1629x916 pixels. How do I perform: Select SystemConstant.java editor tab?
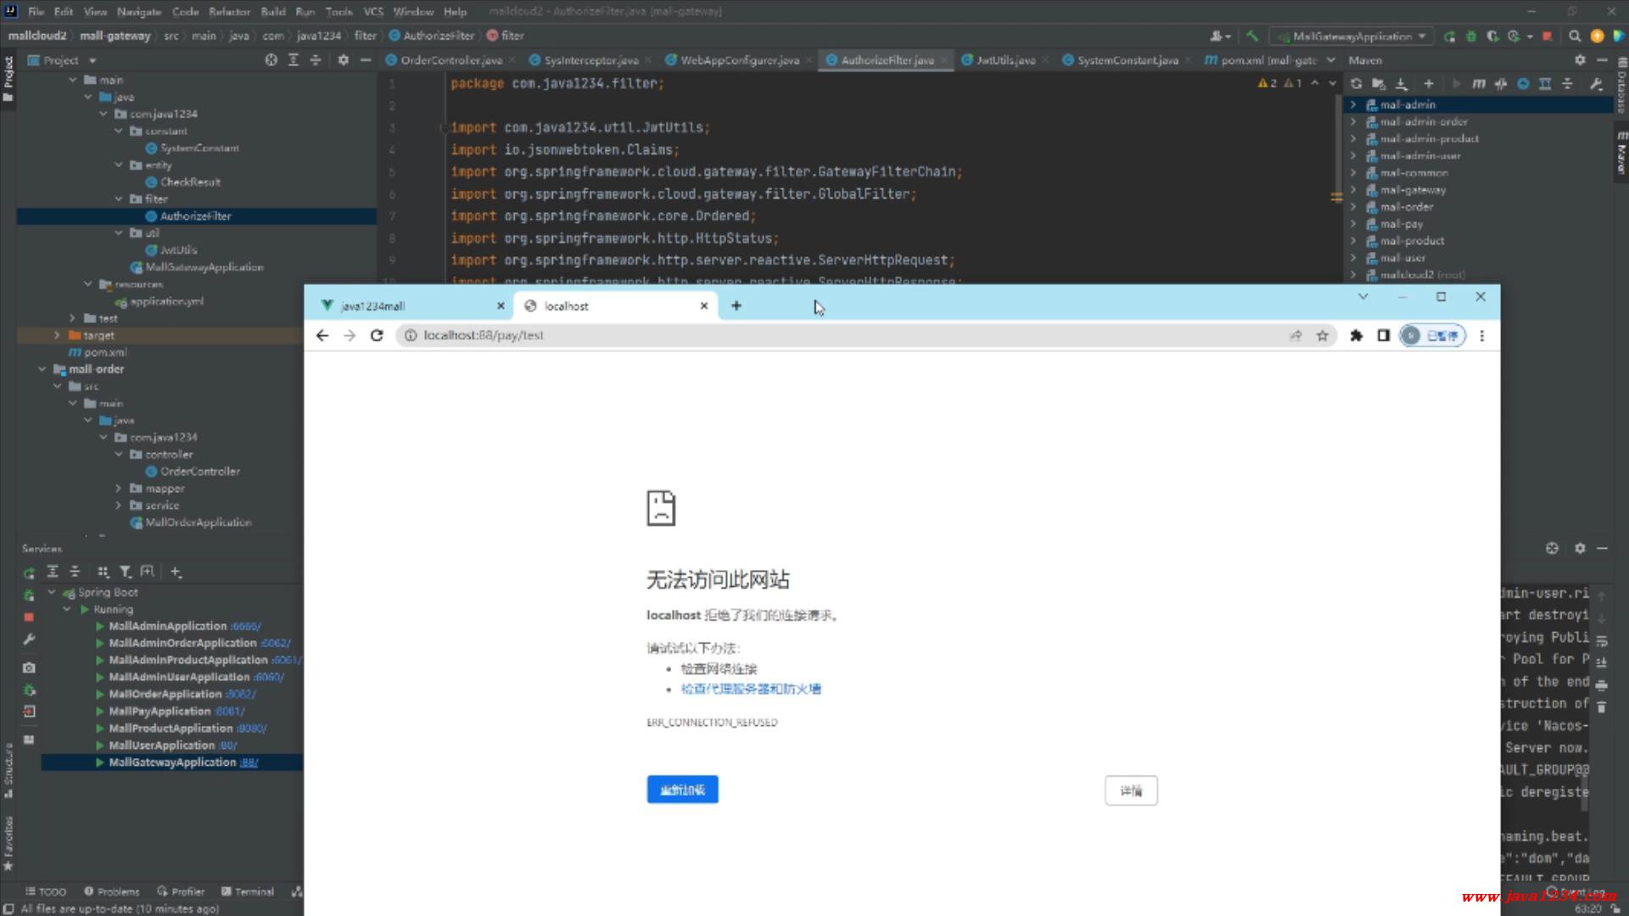pos(1127,60)
